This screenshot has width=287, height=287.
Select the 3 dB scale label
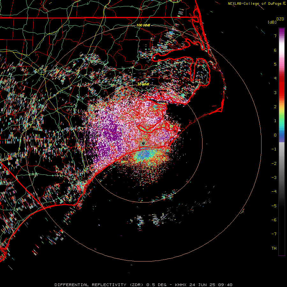click(x=275, y=92)
